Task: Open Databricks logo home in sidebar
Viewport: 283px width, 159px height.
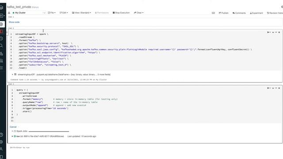Action: point(1,8)
